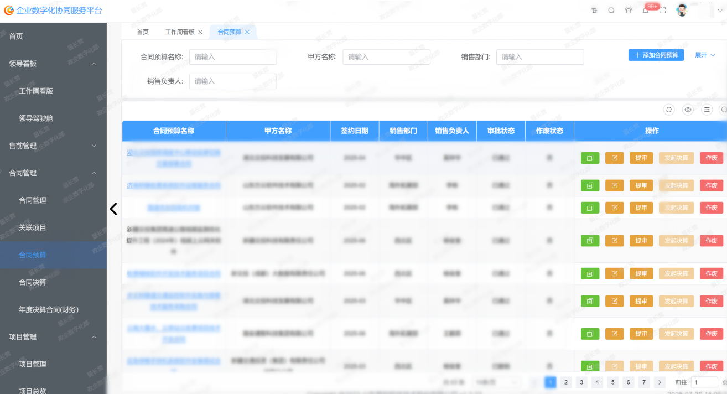
Task: Expand filters using the 展开 link
Action: pos(705,55)
